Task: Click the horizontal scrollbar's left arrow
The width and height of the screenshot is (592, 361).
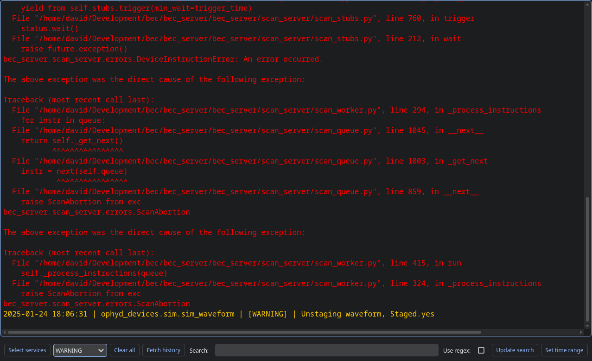Action: click(4, 332)
